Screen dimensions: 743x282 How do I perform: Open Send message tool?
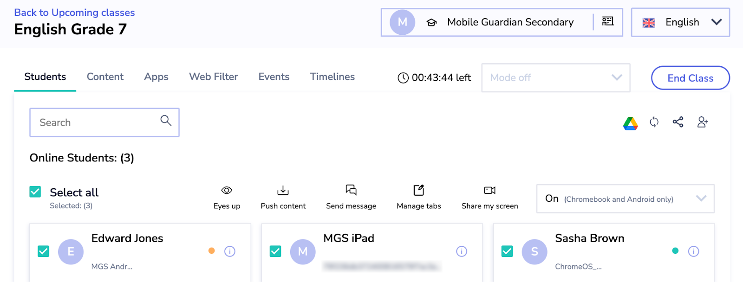point(351,197)
